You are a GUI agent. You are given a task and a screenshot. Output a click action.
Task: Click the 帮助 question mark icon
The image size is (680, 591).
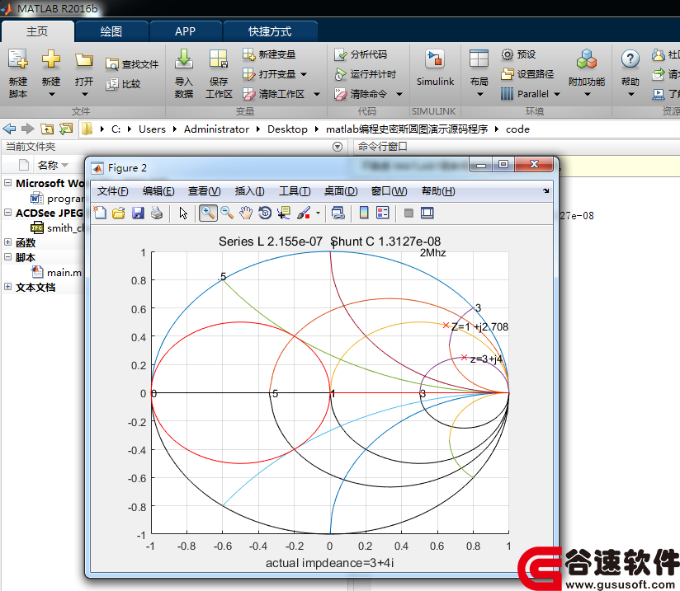[630, 59]
